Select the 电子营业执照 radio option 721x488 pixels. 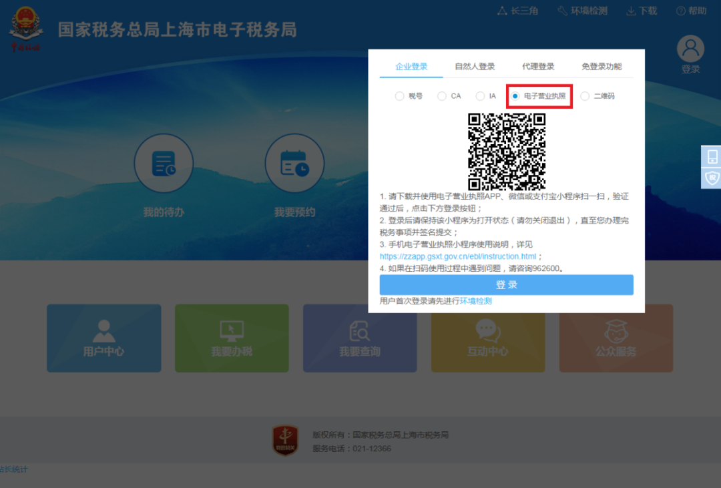515,95
